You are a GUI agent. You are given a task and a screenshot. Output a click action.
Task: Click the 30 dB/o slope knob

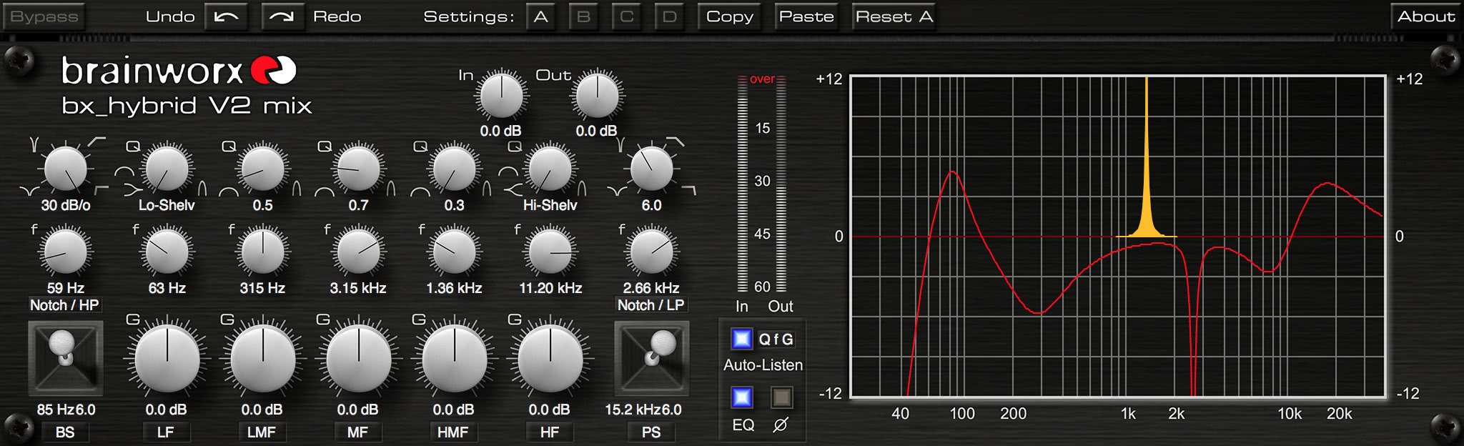(65, 169)
